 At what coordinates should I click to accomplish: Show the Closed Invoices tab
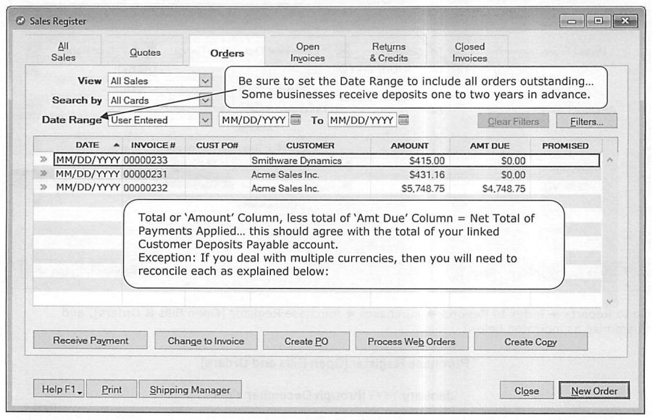(x=469, y=52)
